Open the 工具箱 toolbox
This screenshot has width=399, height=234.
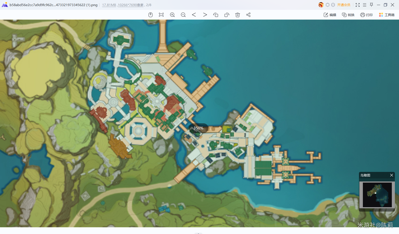click(x=387, y=15)
